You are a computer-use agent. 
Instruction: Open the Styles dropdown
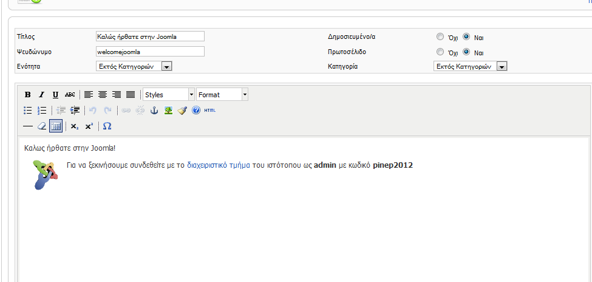(x=169, y=94)
